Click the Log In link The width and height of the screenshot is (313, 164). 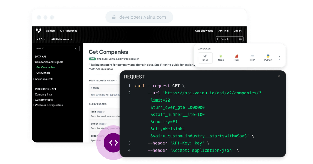(237, 31)
